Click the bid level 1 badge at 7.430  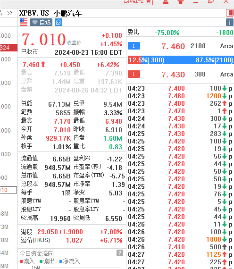tap(134, 74)
